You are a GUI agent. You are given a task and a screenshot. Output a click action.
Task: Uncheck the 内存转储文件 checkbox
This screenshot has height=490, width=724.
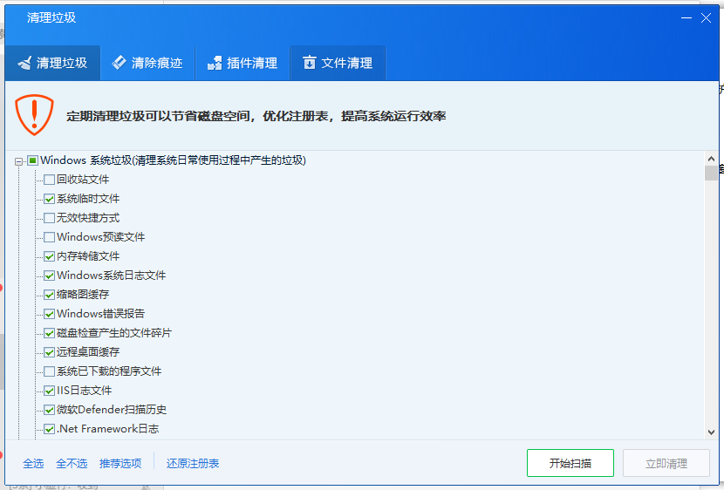point(50,256)
